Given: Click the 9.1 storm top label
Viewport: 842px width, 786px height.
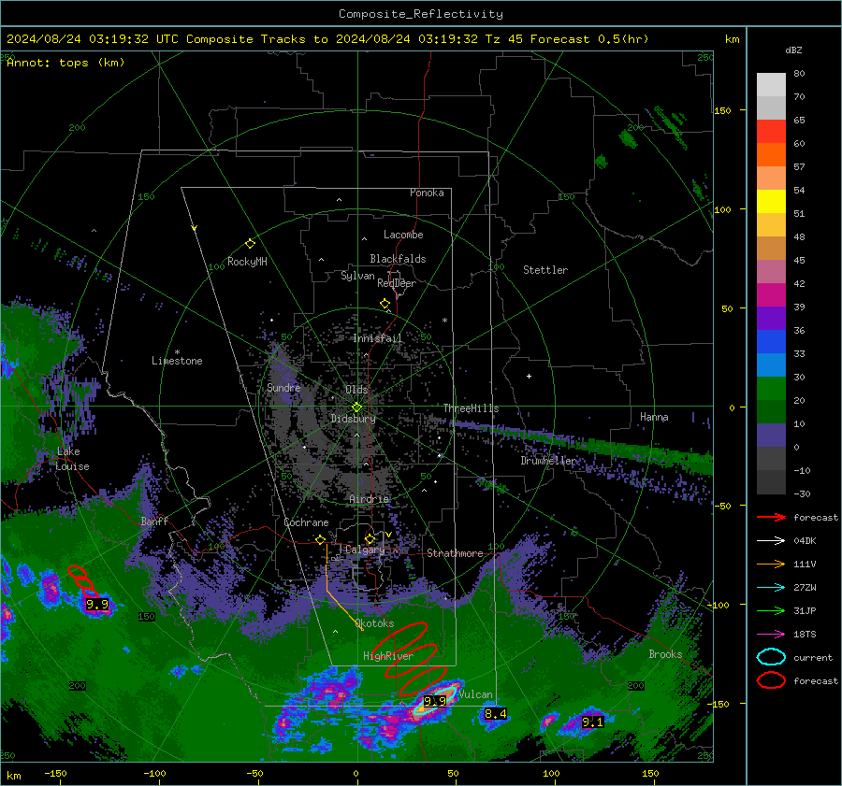Looking at the screenshot, I should click(x=592, y=722).
